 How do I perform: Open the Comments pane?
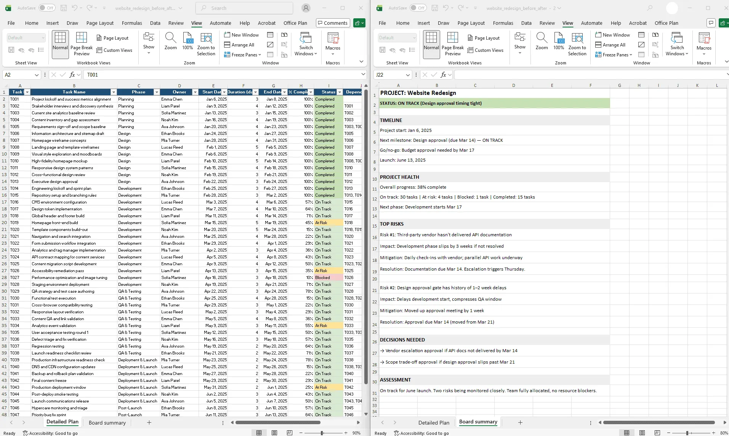[x=332, y=23]
